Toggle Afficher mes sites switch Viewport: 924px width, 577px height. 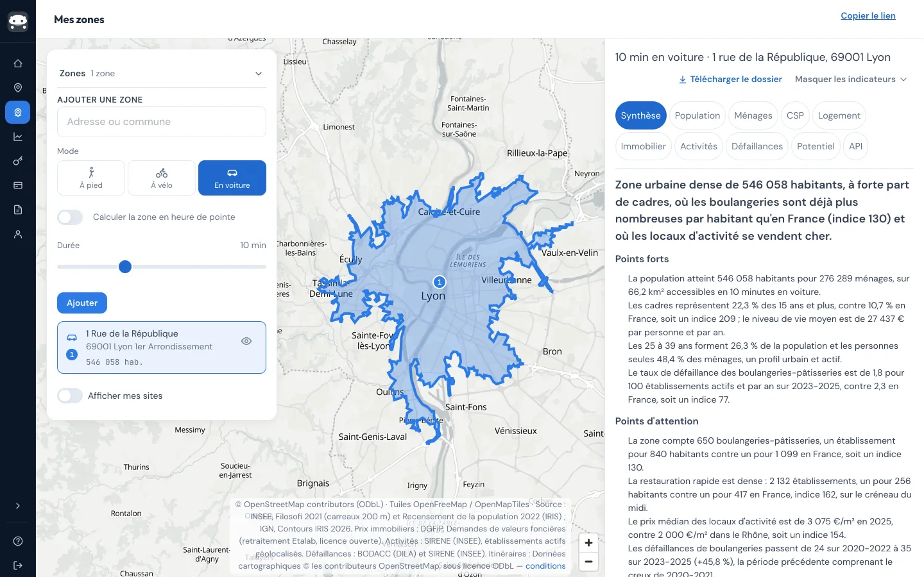70,396
